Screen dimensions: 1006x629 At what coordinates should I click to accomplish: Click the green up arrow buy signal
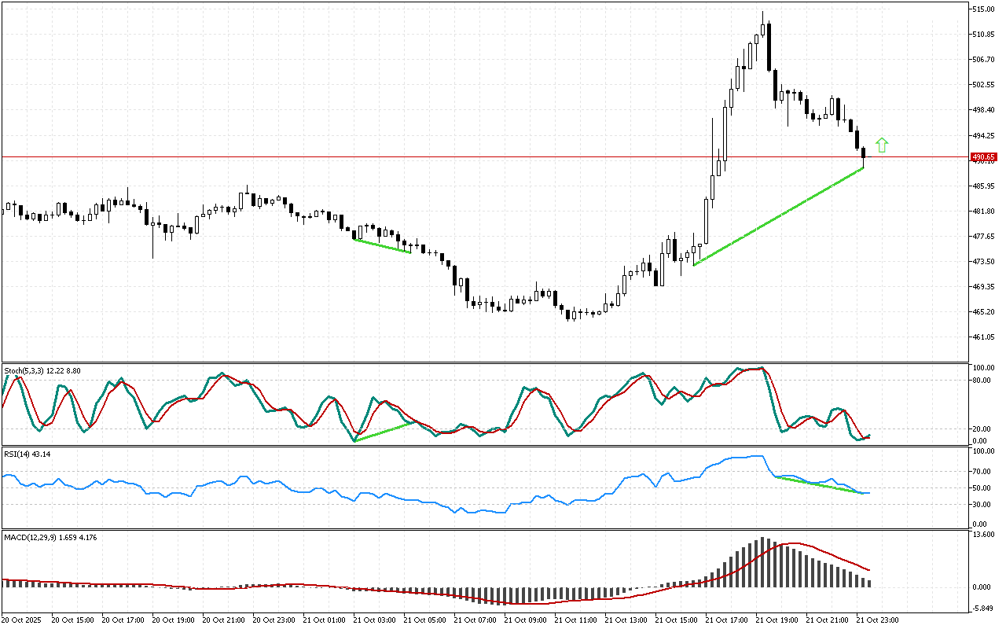(x=882, y=145)
